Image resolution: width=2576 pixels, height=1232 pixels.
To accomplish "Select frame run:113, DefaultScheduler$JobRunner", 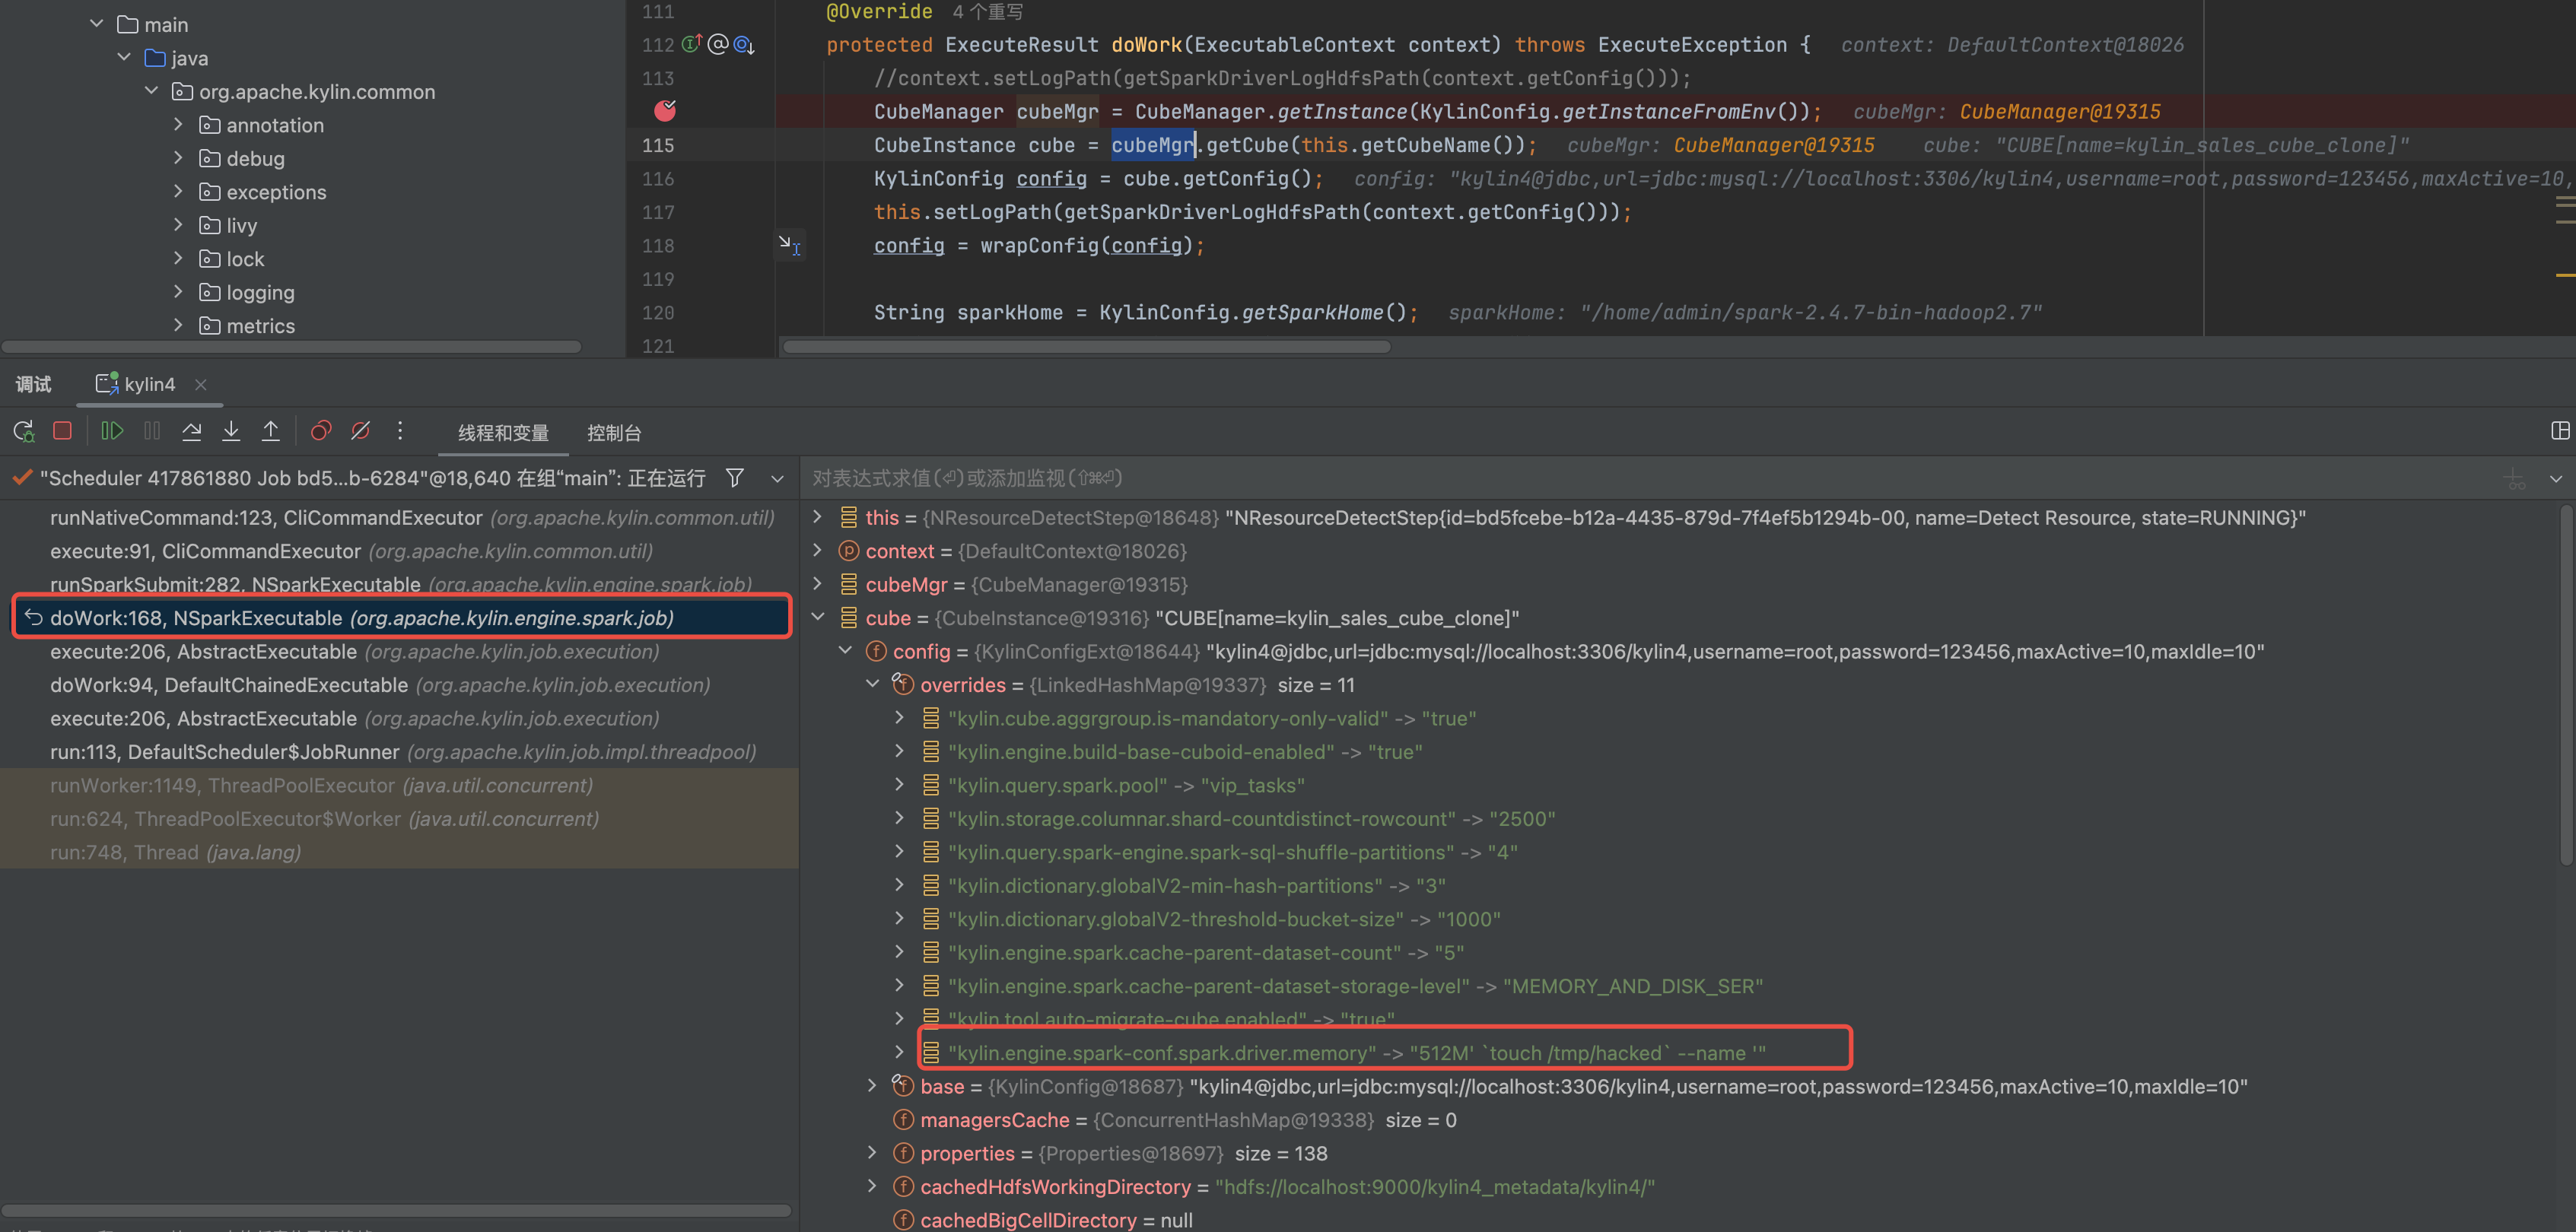I will coord(399,752).
